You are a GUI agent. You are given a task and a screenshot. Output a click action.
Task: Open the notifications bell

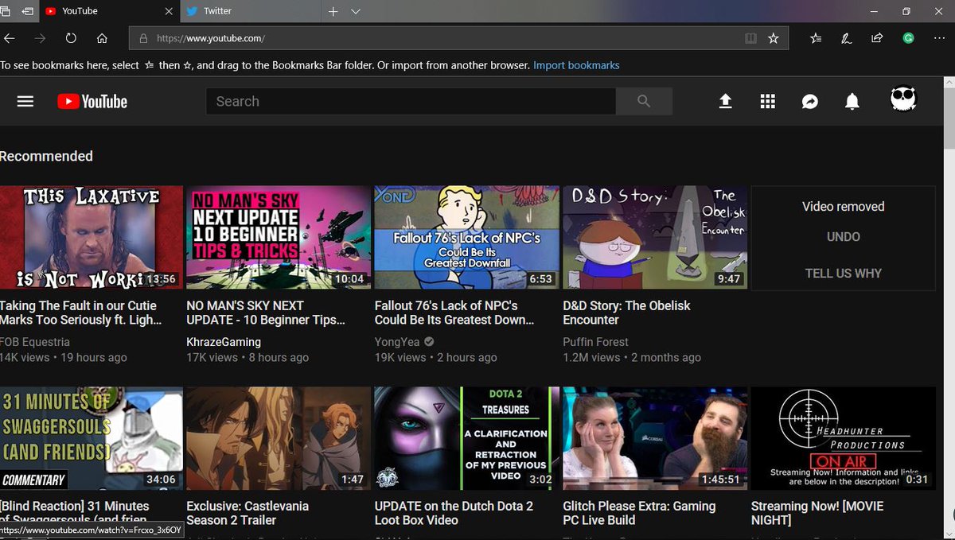(x=852, y=101)
